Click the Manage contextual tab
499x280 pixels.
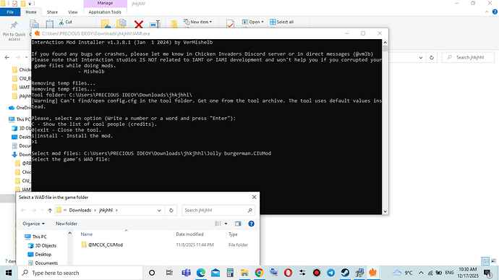click(x=105, y=3)
